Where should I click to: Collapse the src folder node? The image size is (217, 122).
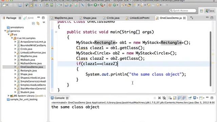point(8,35)
